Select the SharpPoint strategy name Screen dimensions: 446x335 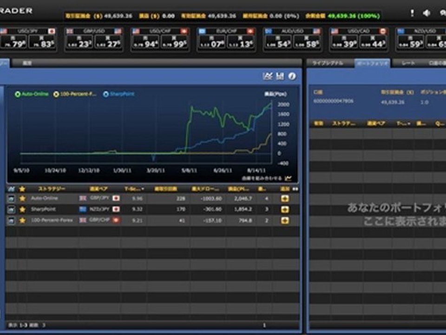(43, 209)
